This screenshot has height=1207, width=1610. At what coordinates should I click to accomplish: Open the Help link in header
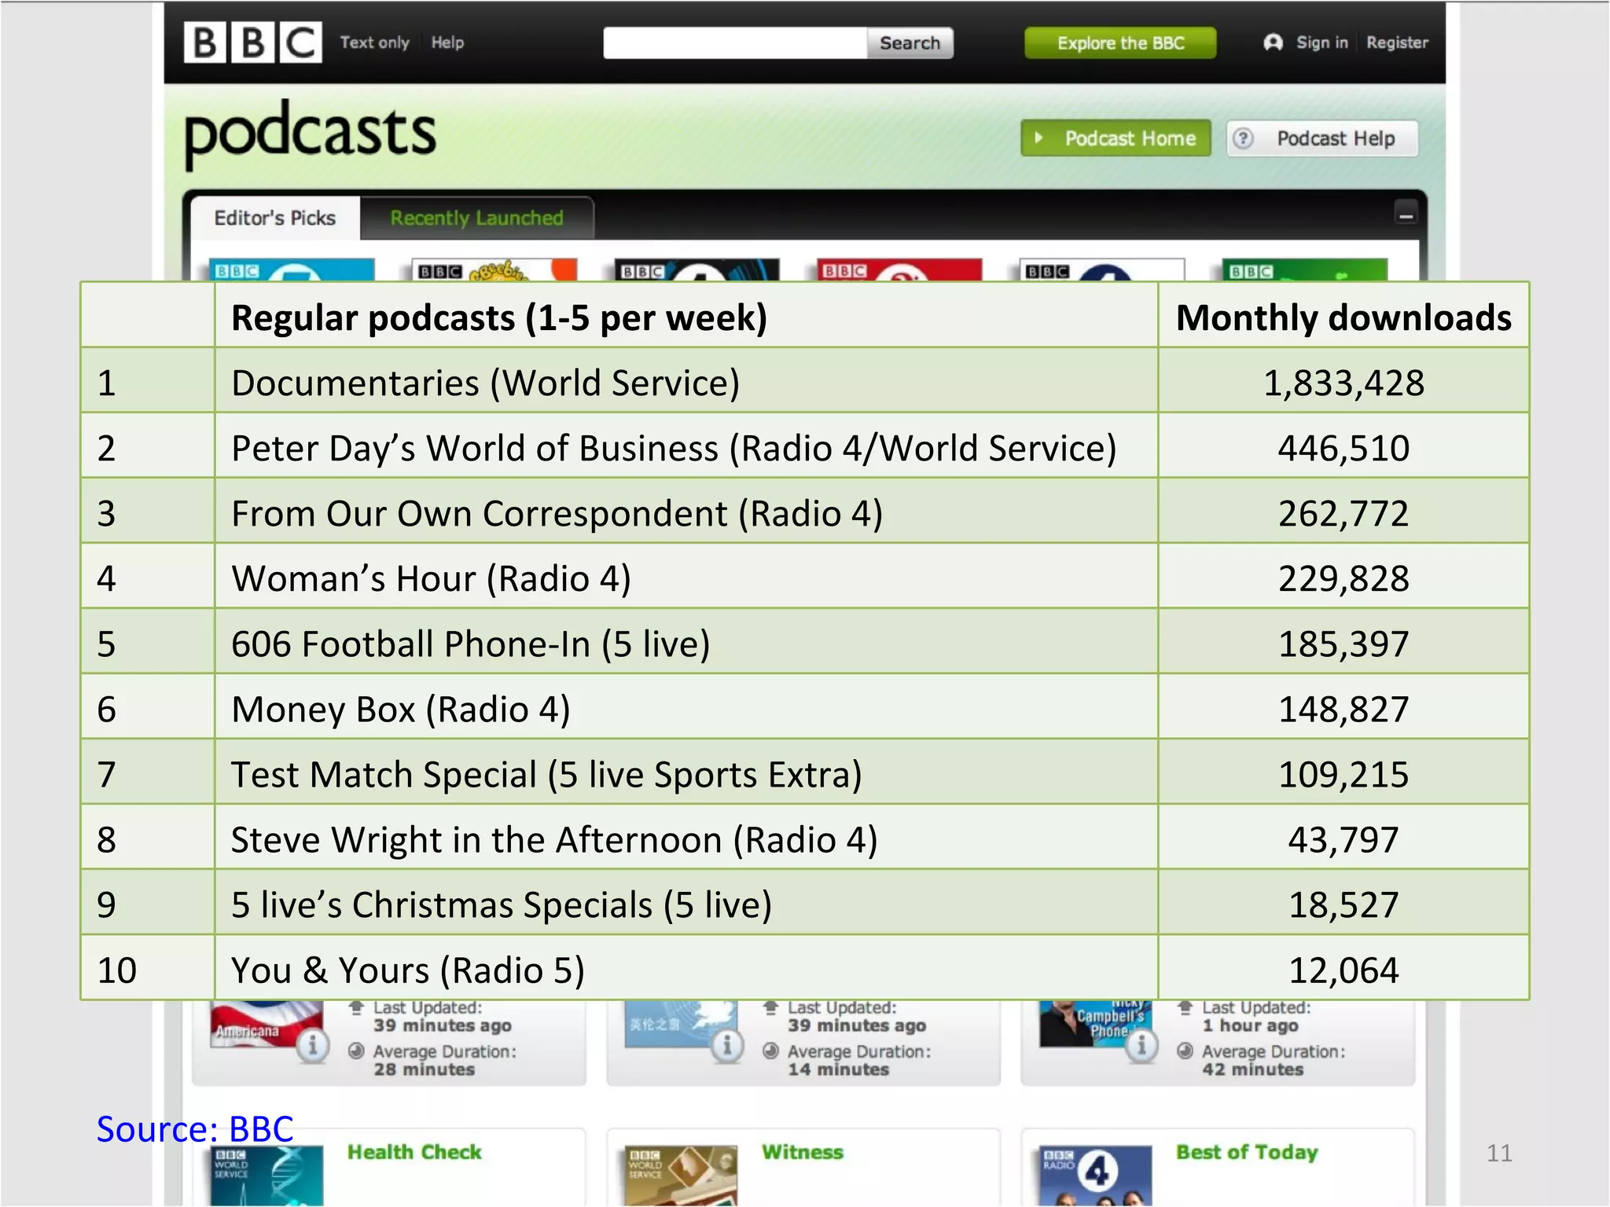coord(447,42)
